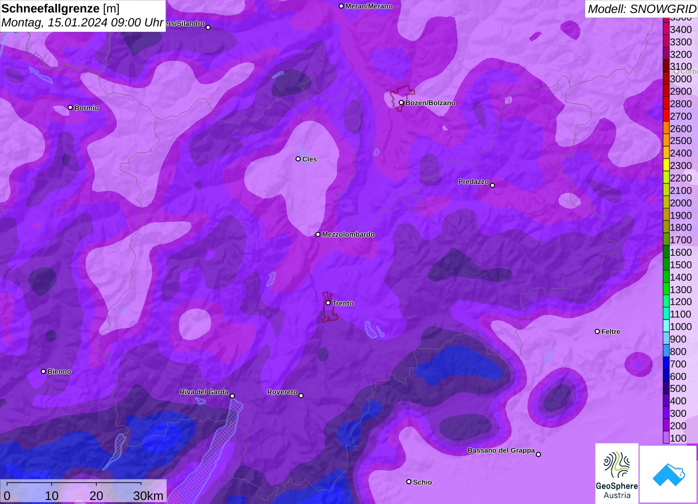The image size is (698, 504).
Task: Select the 1400 m green legend swatch
Action: (666, 277)
